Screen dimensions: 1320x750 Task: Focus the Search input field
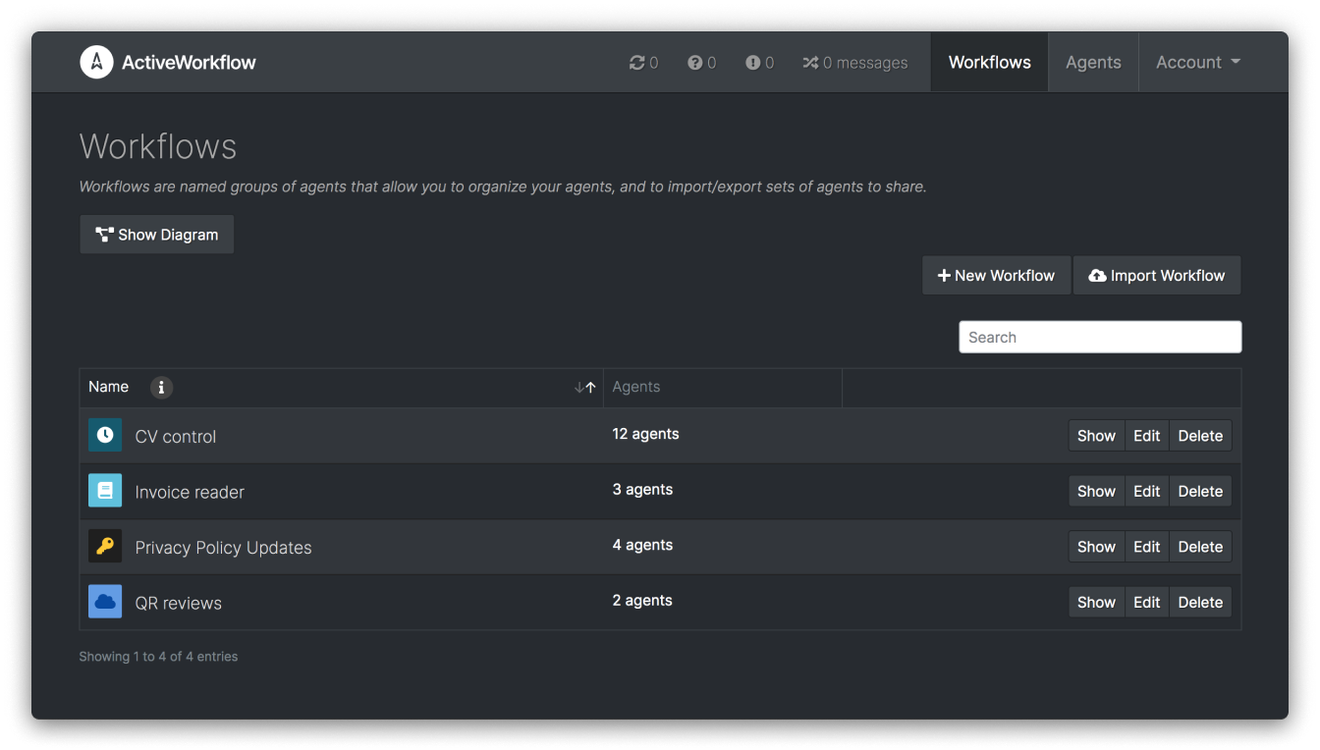tap(1100, 337)
